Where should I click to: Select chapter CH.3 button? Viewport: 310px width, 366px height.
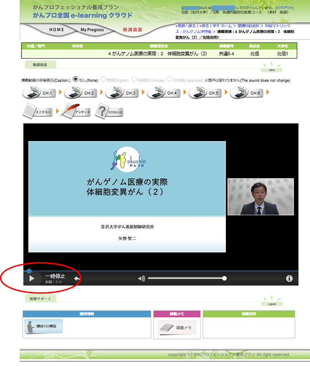tap(123, 93)
